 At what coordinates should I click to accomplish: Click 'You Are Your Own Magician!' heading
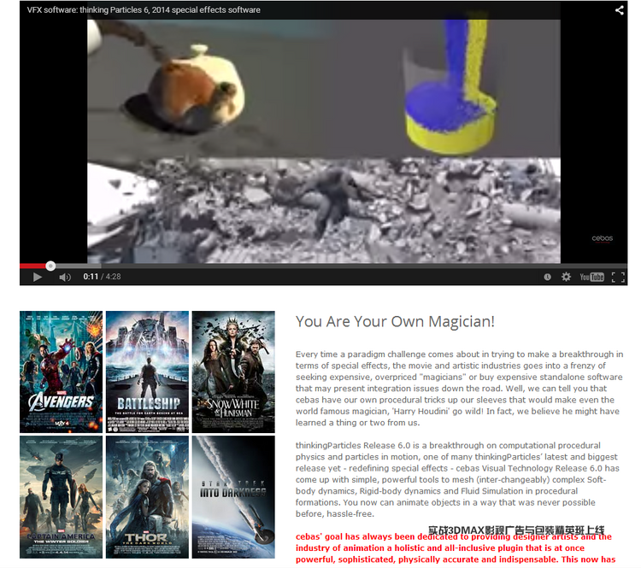coord(395,322)
